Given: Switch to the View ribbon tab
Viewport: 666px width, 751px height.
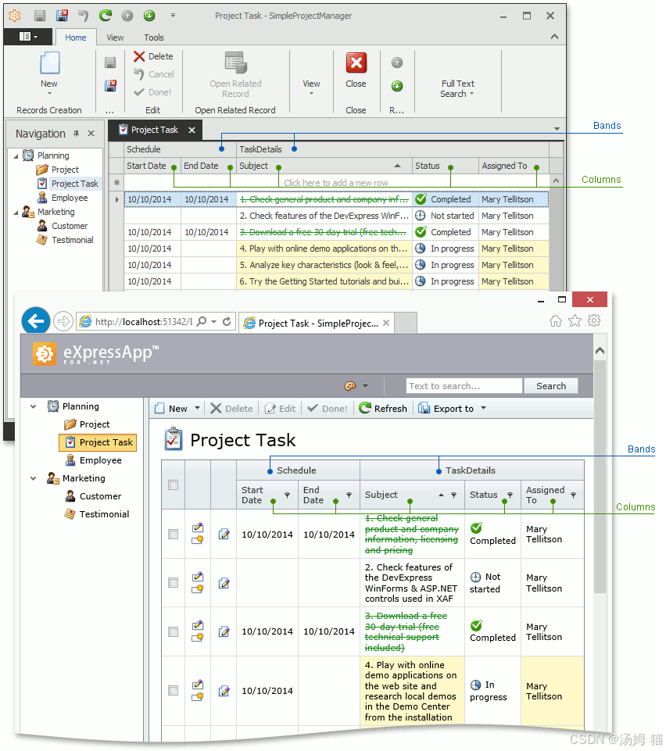Looking at the screenshot, I should click(x=115, y=38).
